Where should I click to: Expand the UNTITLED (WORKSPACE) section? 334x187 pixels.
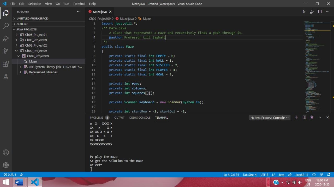(49, 18)
